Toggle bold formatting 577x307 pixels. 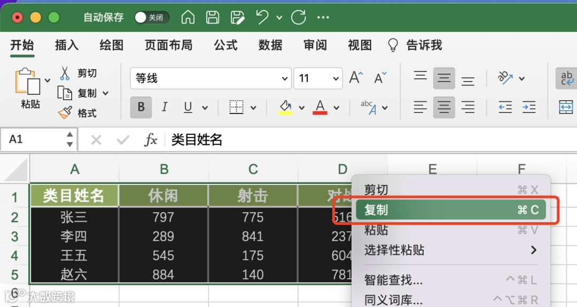point(141,107)
